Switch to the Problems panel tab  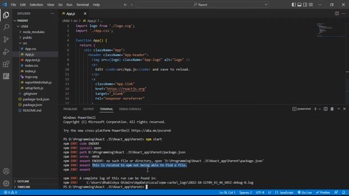point(70,109)
